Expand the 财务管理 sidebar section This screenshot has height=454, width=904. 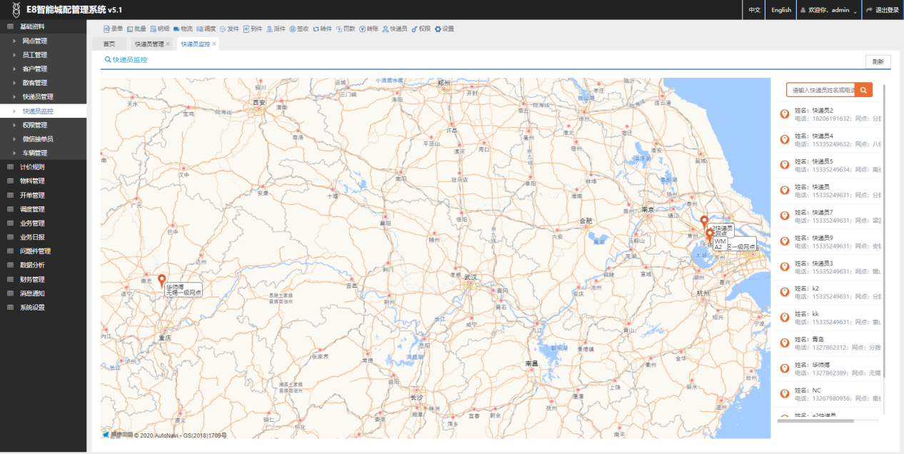coord(32,279)
